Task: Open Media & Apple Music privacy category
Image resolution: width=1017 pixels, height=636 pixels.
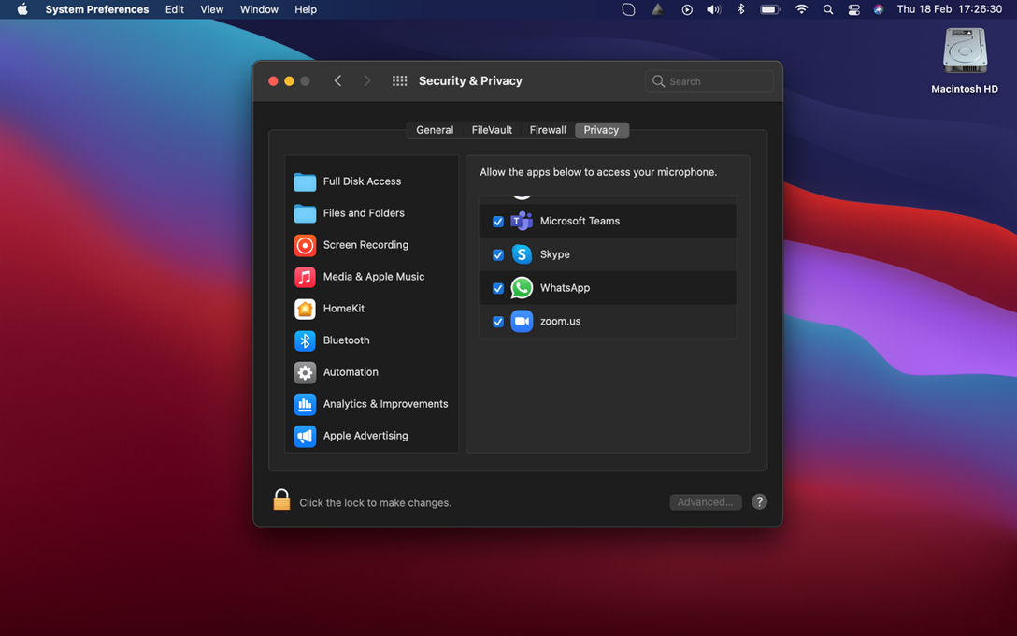Action: 372,277
